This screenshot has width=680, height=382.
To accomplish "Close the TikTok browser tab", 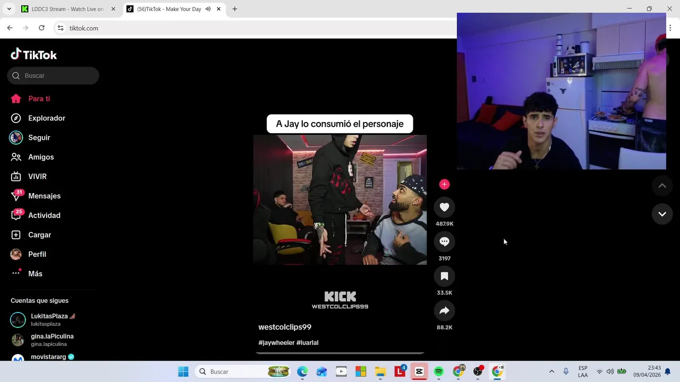I will pyautogui.click(x=218, y=9).
